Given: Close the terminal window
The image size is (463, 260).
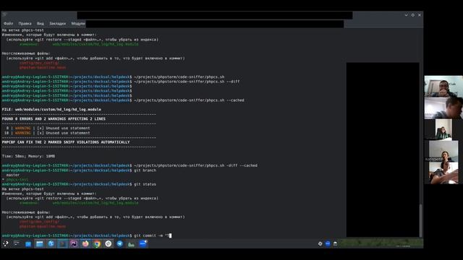Looking at the screenshot, I should [x=420, y=15].
